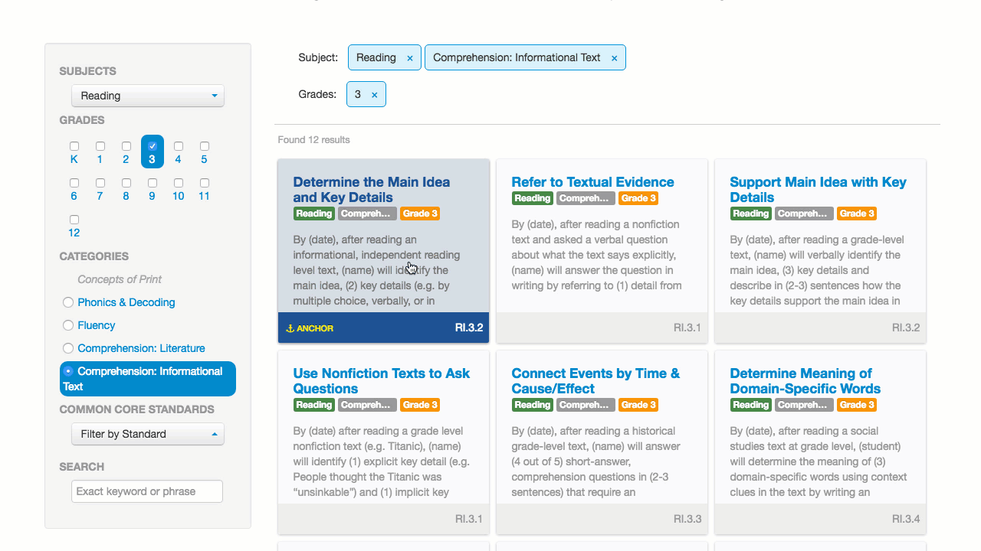Choose the Fluency category radio button
Image resolution: width=981 pixels, height=551 pixels.
68,325
